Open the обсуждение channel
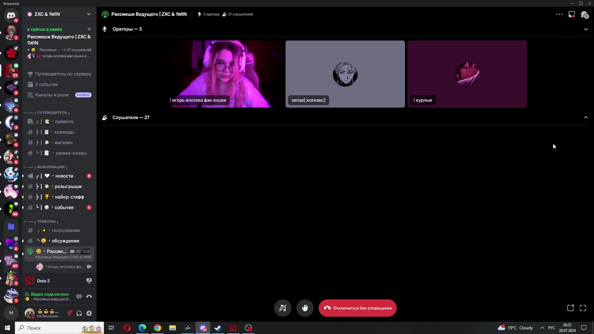The width and height of the screenshot is (594, 334). [x=59, y=241]
